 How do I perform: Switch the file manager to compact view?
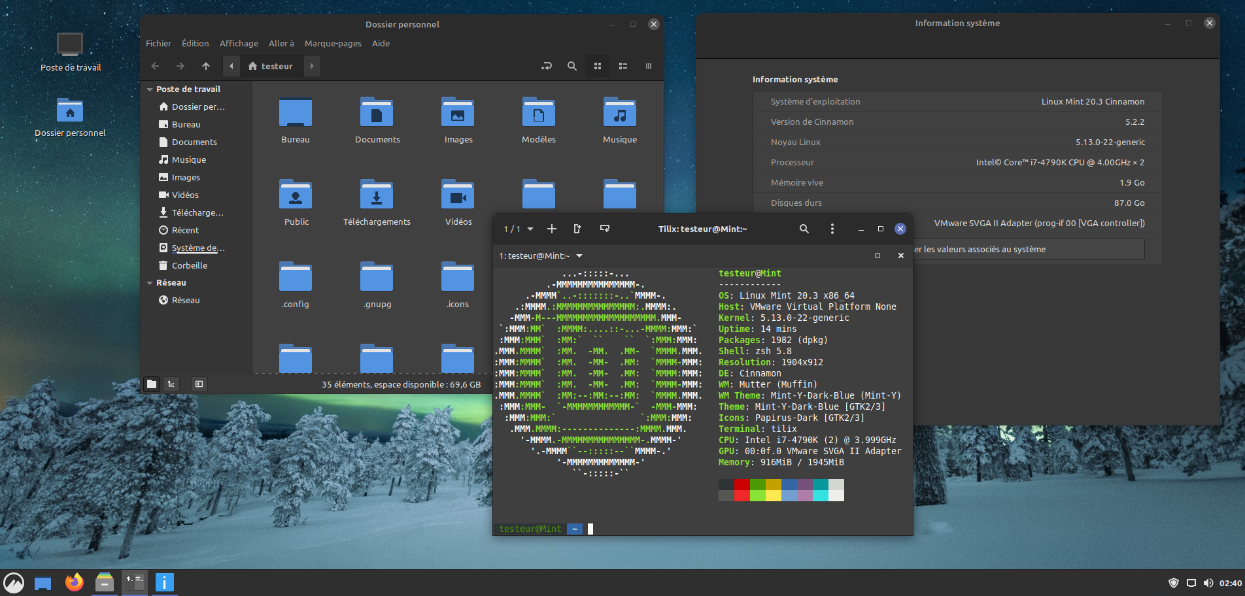[649, 66]
